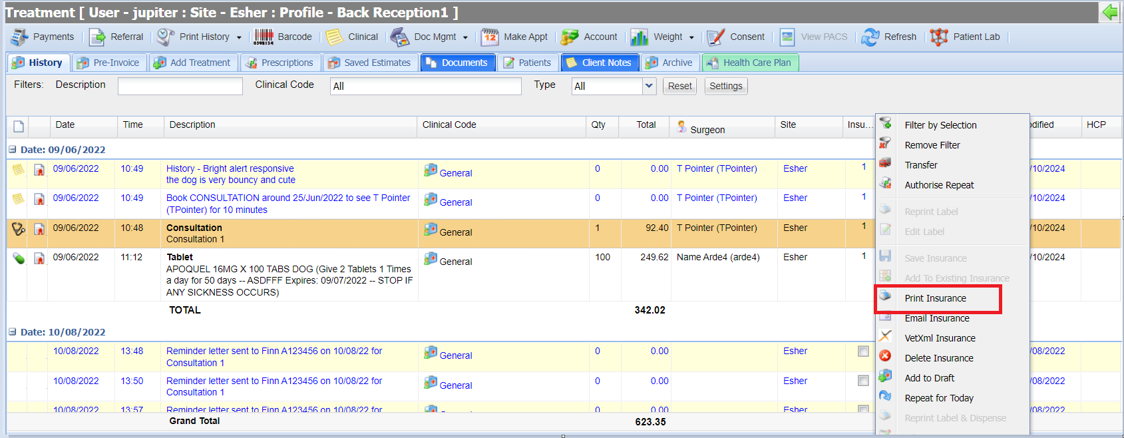Click the Settings button

coord(725,86)
